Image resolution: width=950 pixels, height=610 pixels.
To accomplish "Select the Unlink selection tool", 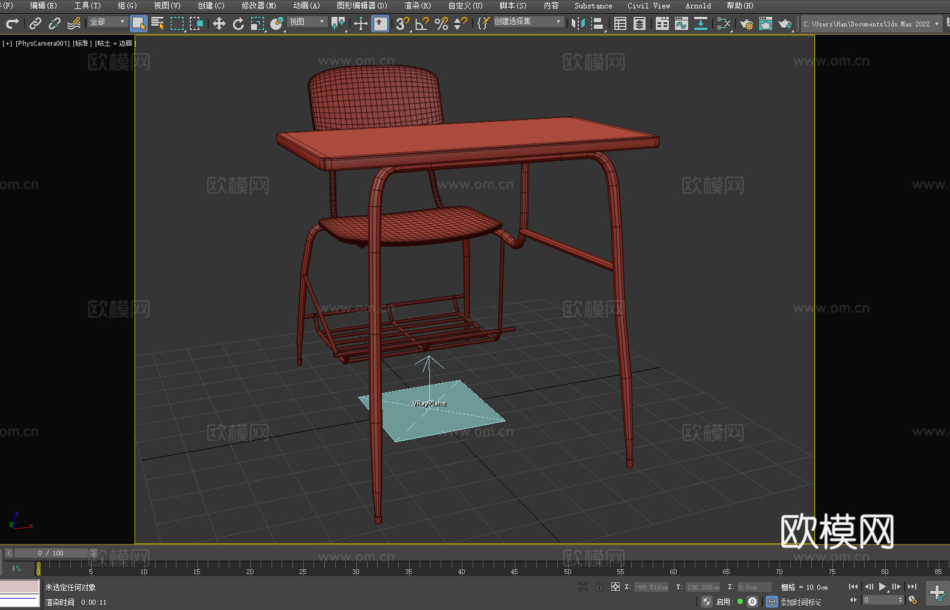I will (55, 23).
